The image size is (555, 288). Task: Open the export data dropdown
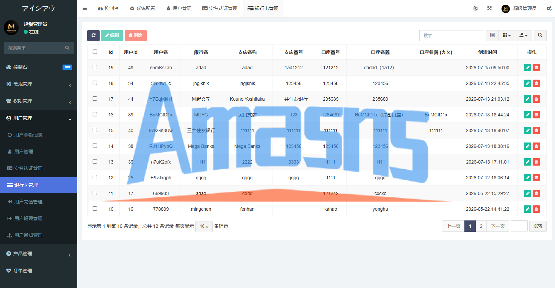(x=523, y=35)
